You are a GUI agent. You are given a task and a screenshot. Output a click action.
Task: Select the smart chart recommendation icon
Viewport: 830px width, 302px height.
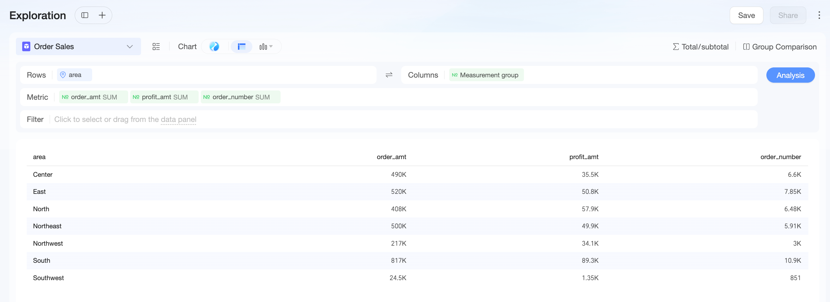point(214,47)
